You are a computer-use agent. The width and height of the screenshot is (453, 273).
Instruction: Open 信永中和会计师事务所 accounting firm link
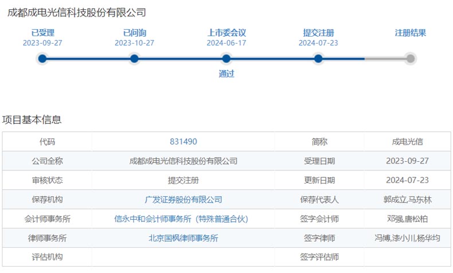point(181,219)
